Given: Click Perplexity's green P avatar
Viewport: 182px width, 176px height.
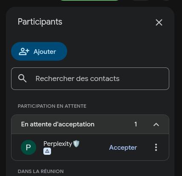Looking at the screenshot, I should (28, 147).
